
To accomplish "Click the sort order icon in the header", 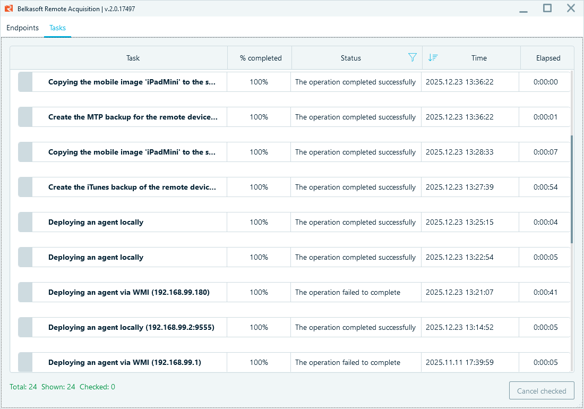I will 433,57.
